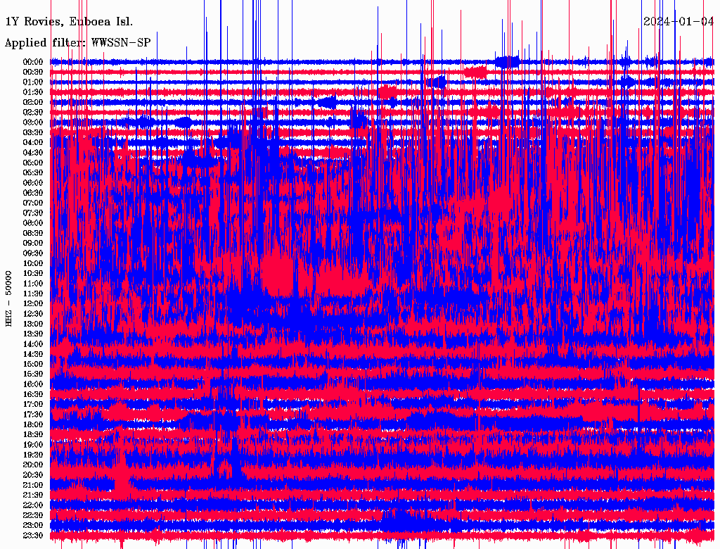Pick the 07:30 time label
Screen dimensions: 720x549
point(33,213)
